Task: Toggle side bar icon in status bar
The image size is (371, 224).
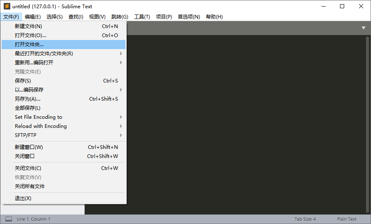Action: [9, 219]
